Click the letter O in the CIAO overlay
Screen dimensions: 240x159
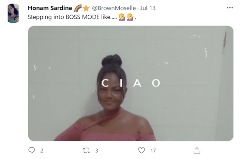(156, 83)
